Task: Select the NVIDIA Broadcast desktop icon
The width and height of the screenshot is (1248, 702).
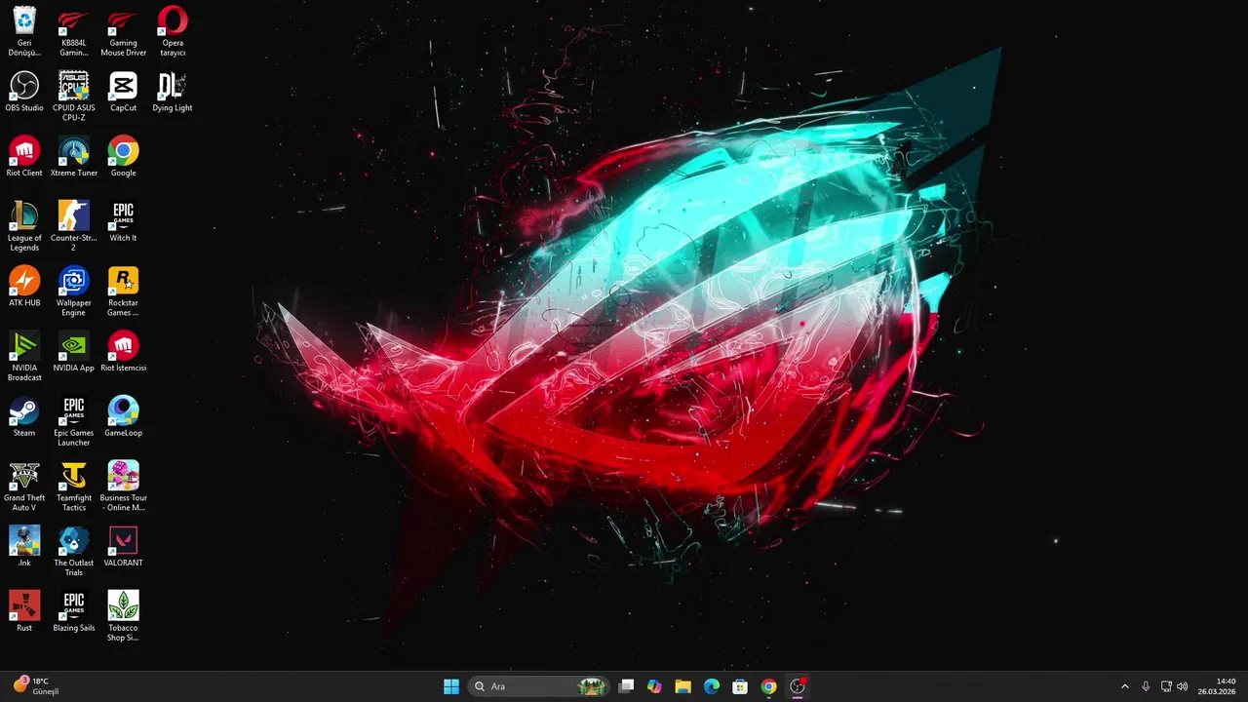Action: (x=24, y=357)
